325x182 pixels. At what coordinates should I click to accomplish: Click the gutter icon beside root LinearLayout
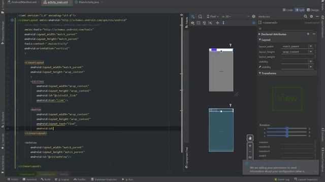[12, 20]
